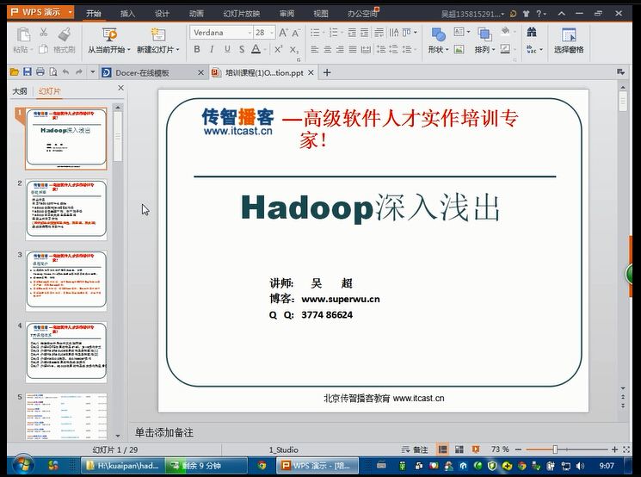Switch to Outline pane tab
The height and width of the screenshot is (477, 641).
(19, 90)
